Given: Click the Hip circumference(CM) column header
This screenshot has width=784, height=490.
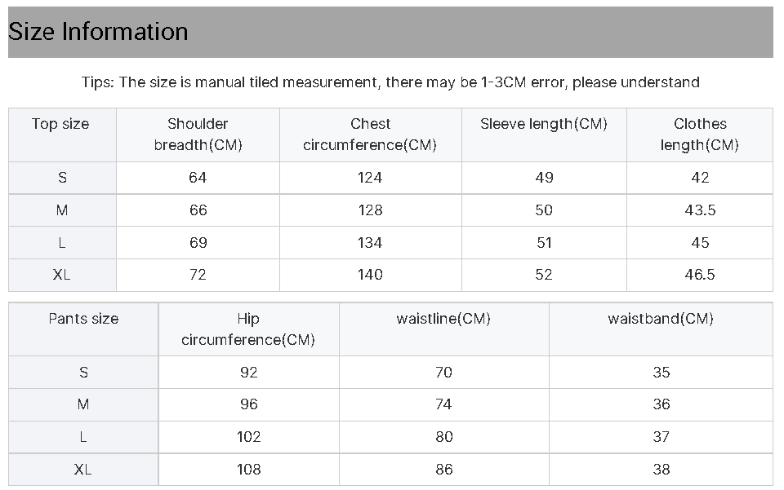Looking at the screenshot, I should coord(248,329).
